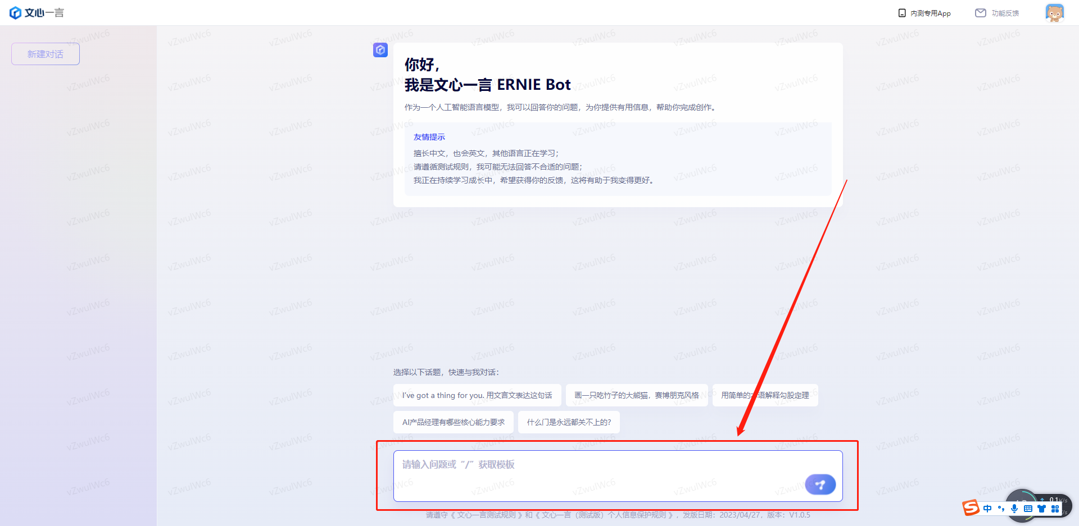Open the 文心一言测试规则 footer link
The width and height of the screenshot is (1079, 526).
(x=488, y=515)
